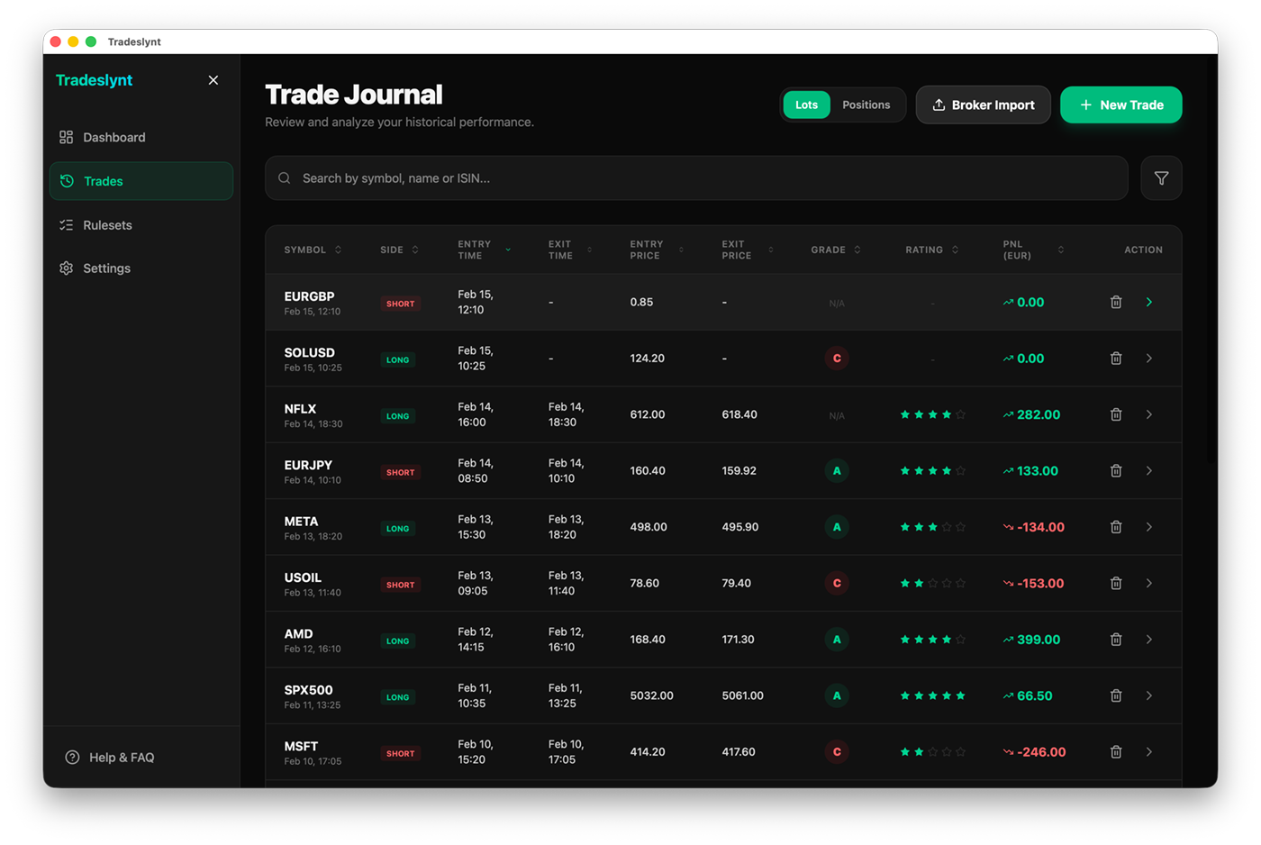Select the EURGBP symbol cell
This screenshot has height=845, width=1261.
[313, 303]
